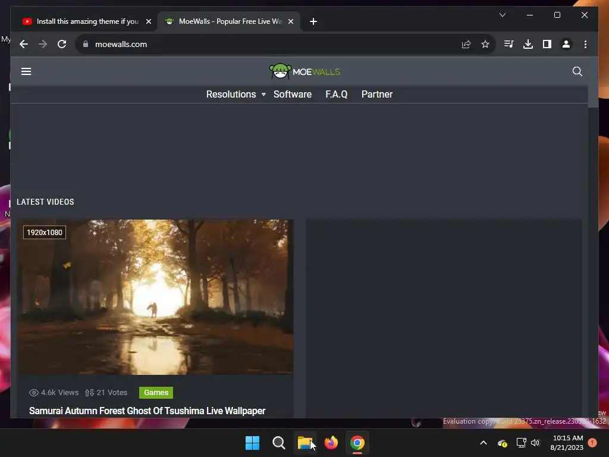Open the notification badge
This screenshot has width=609, height=457.
point(592,443)
